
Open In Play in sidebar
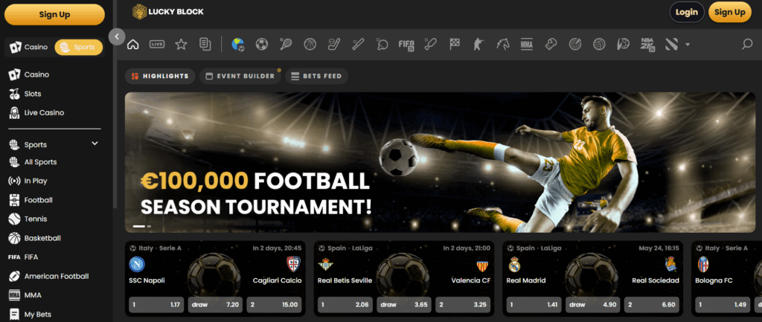(28, 181)
